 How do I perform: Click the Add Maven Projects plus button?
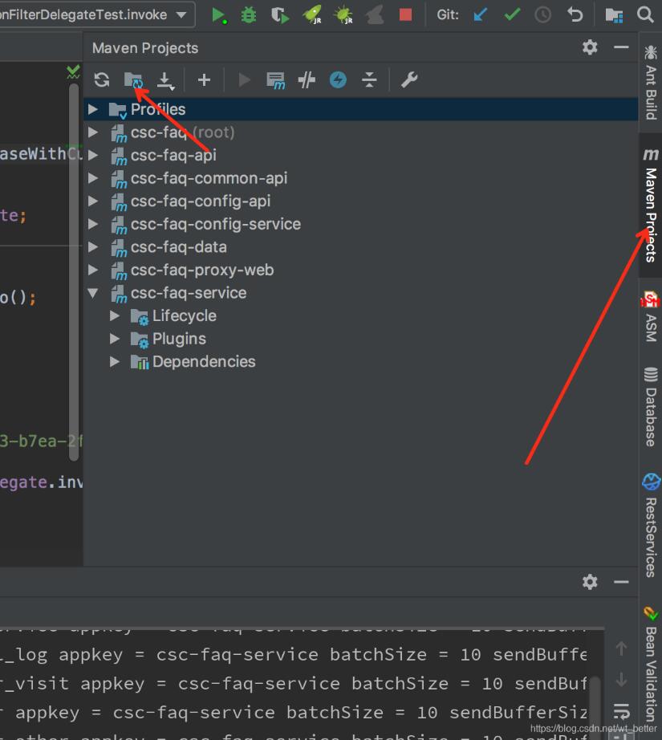[x=204, y=79]
